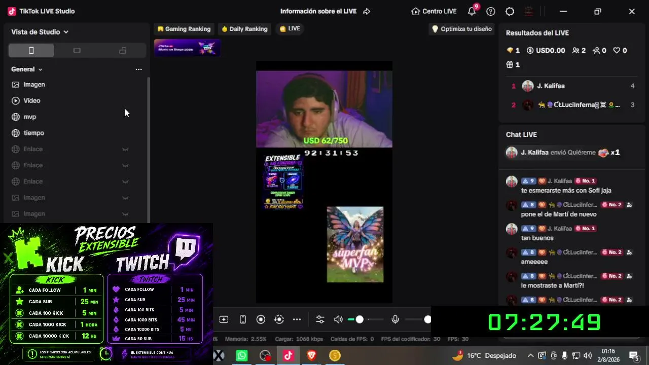Select the EXTENSIBLE poster in the preview
The height and width of the screenshot is (365, 649).
click(283, 181)
